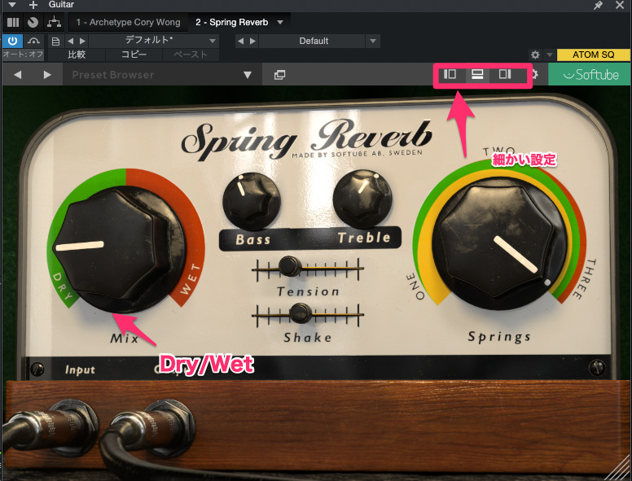Click the コピー copy button
Viewport: 632px width, 481px height.
coord(134,55)
